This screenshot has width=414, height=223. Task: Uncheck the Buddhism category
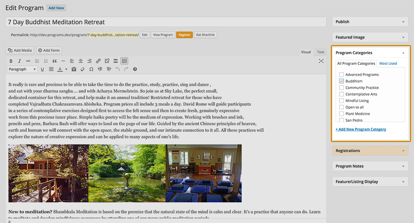click(x=342, y=81)
